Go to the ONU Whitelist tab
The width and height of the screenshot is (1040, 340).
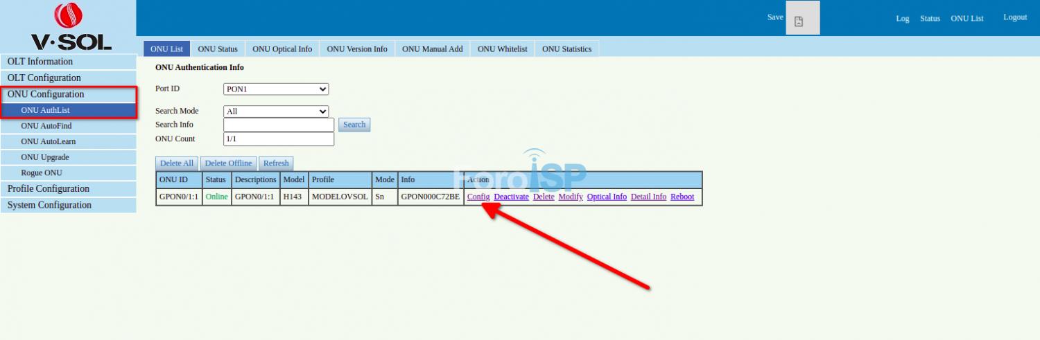pos(502,49)
